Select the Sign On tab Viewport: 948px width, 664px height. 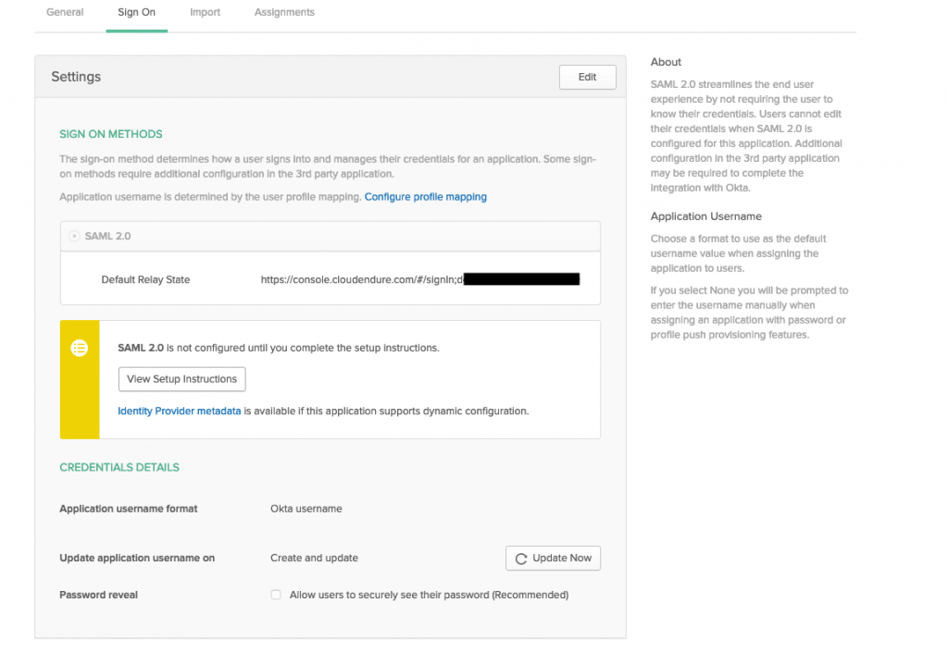click(x=136, y=12)
